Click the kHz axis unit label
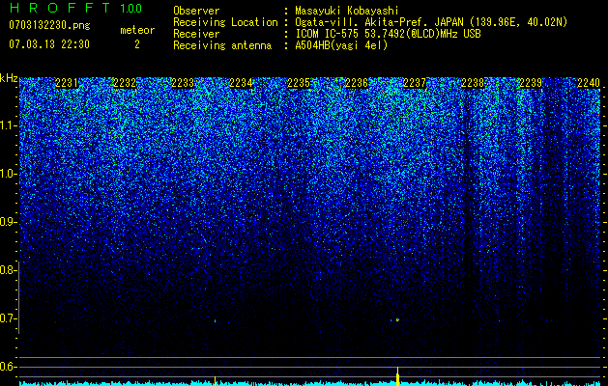The height and width of the screenshot is (386, 608). 9,78
